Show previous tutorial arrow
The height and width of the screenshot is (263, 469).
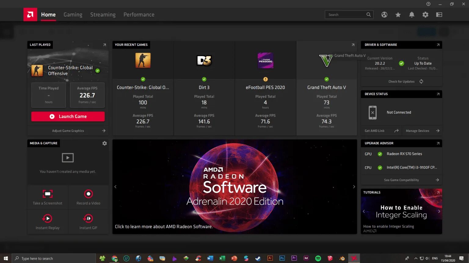(364, 211)
